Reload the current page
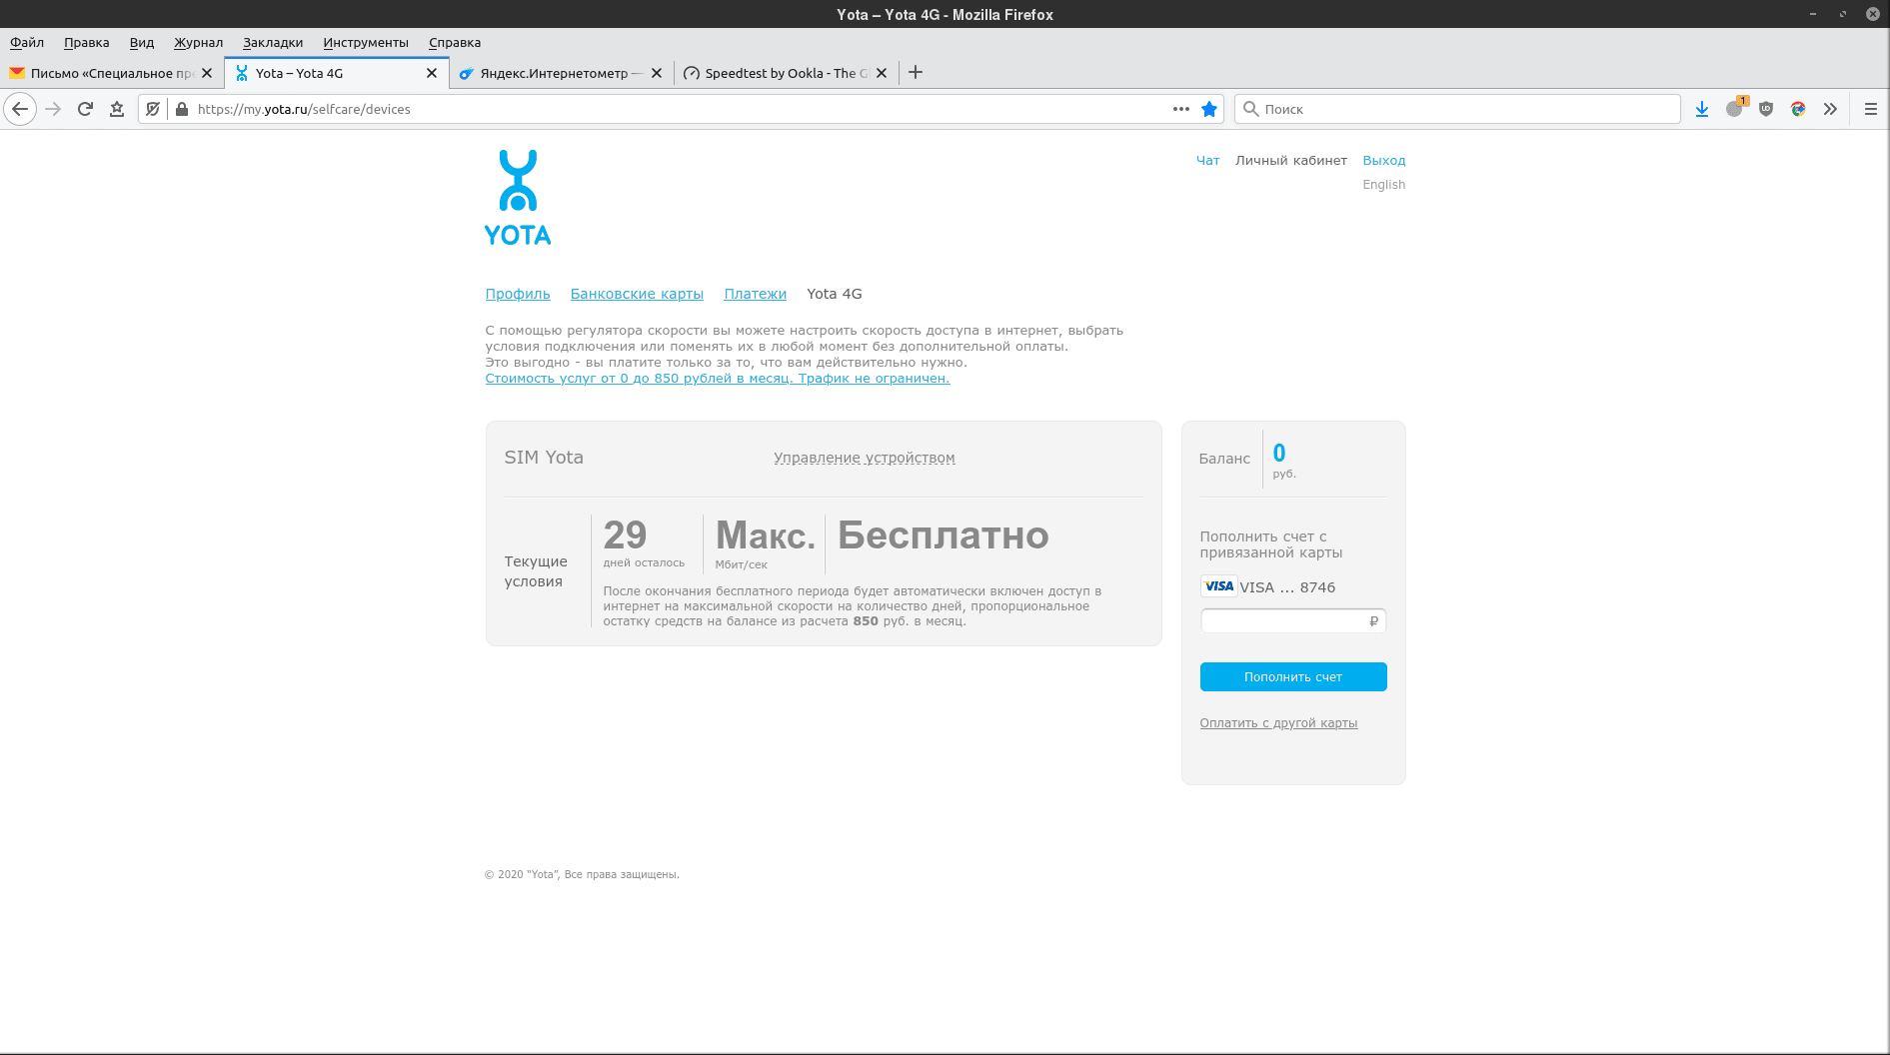The image size is (1890, 1055). point(85,109)
